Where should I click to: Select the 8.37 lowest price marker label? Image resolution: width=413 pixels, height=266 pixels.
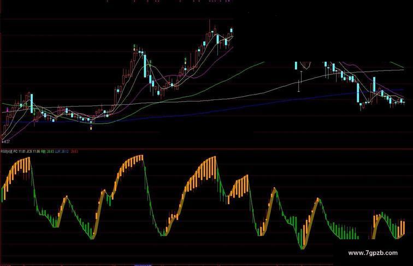6,141
